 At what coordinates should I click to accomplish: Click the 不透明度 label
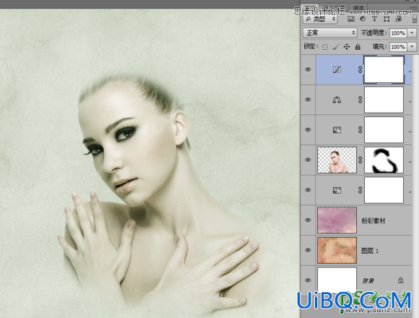tap(373, 33)
